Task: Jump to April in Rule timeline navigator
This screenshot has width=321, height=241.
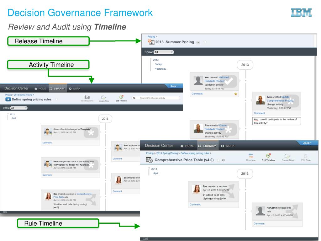Action: [x=156, y=173]
